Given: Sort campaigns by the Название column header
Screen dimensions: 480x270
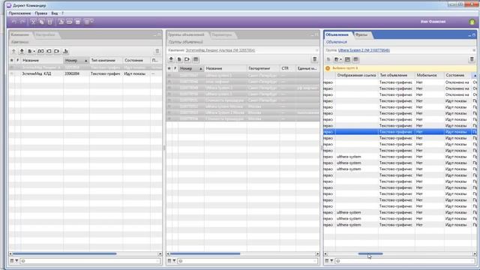Looking at the screenshot, I should tap(42, 60).
